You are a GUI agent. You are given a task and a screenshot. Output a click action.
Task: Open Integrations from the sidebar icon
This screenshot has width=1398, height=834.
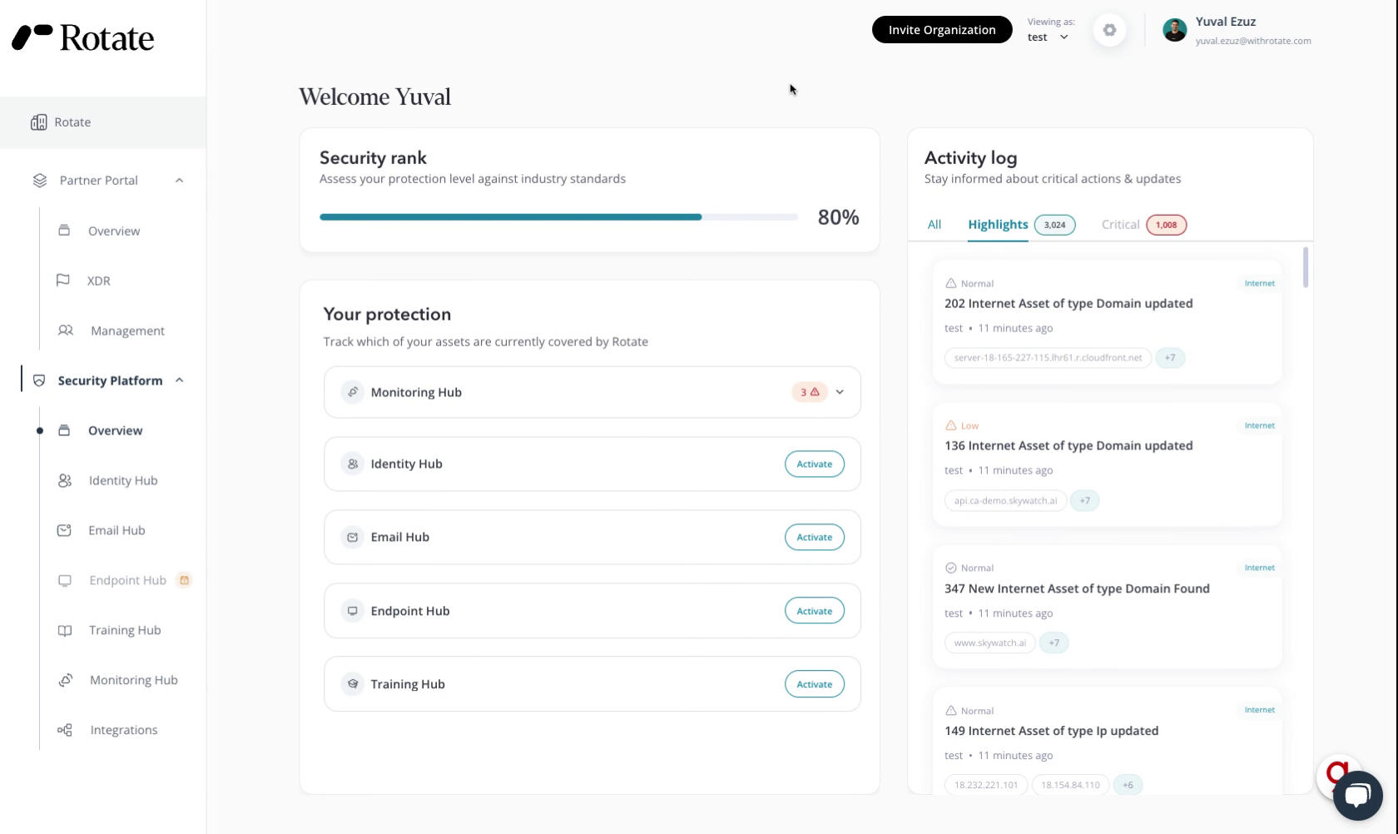pyautogui.click(x=64, y=730)
